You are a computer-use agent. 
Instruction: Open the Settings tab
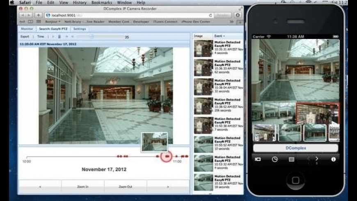click(80, 29)
